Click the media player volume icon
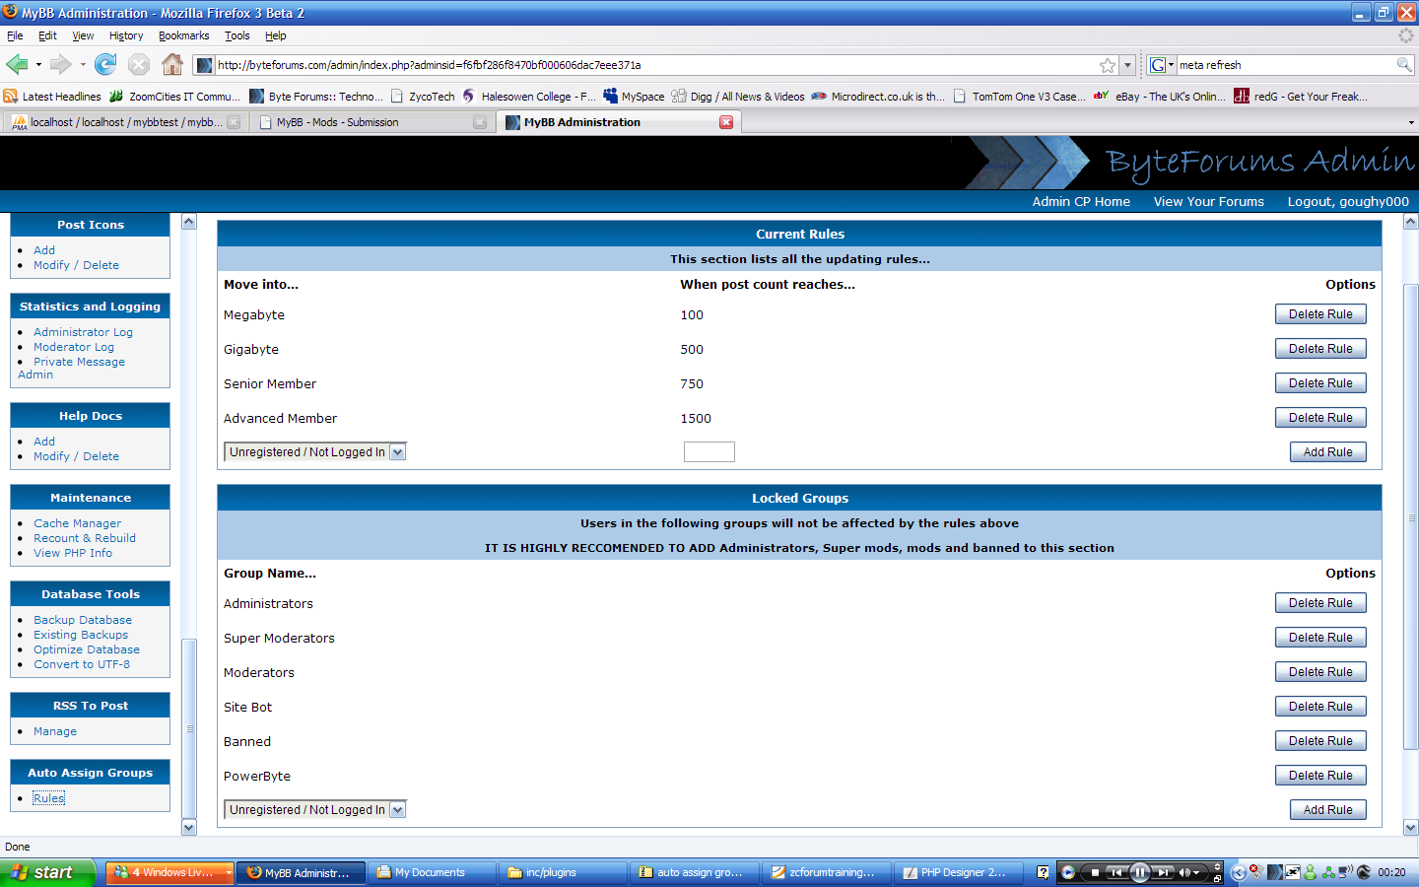Screen dimensions: 1419x887 click(x=1184, y=872)
